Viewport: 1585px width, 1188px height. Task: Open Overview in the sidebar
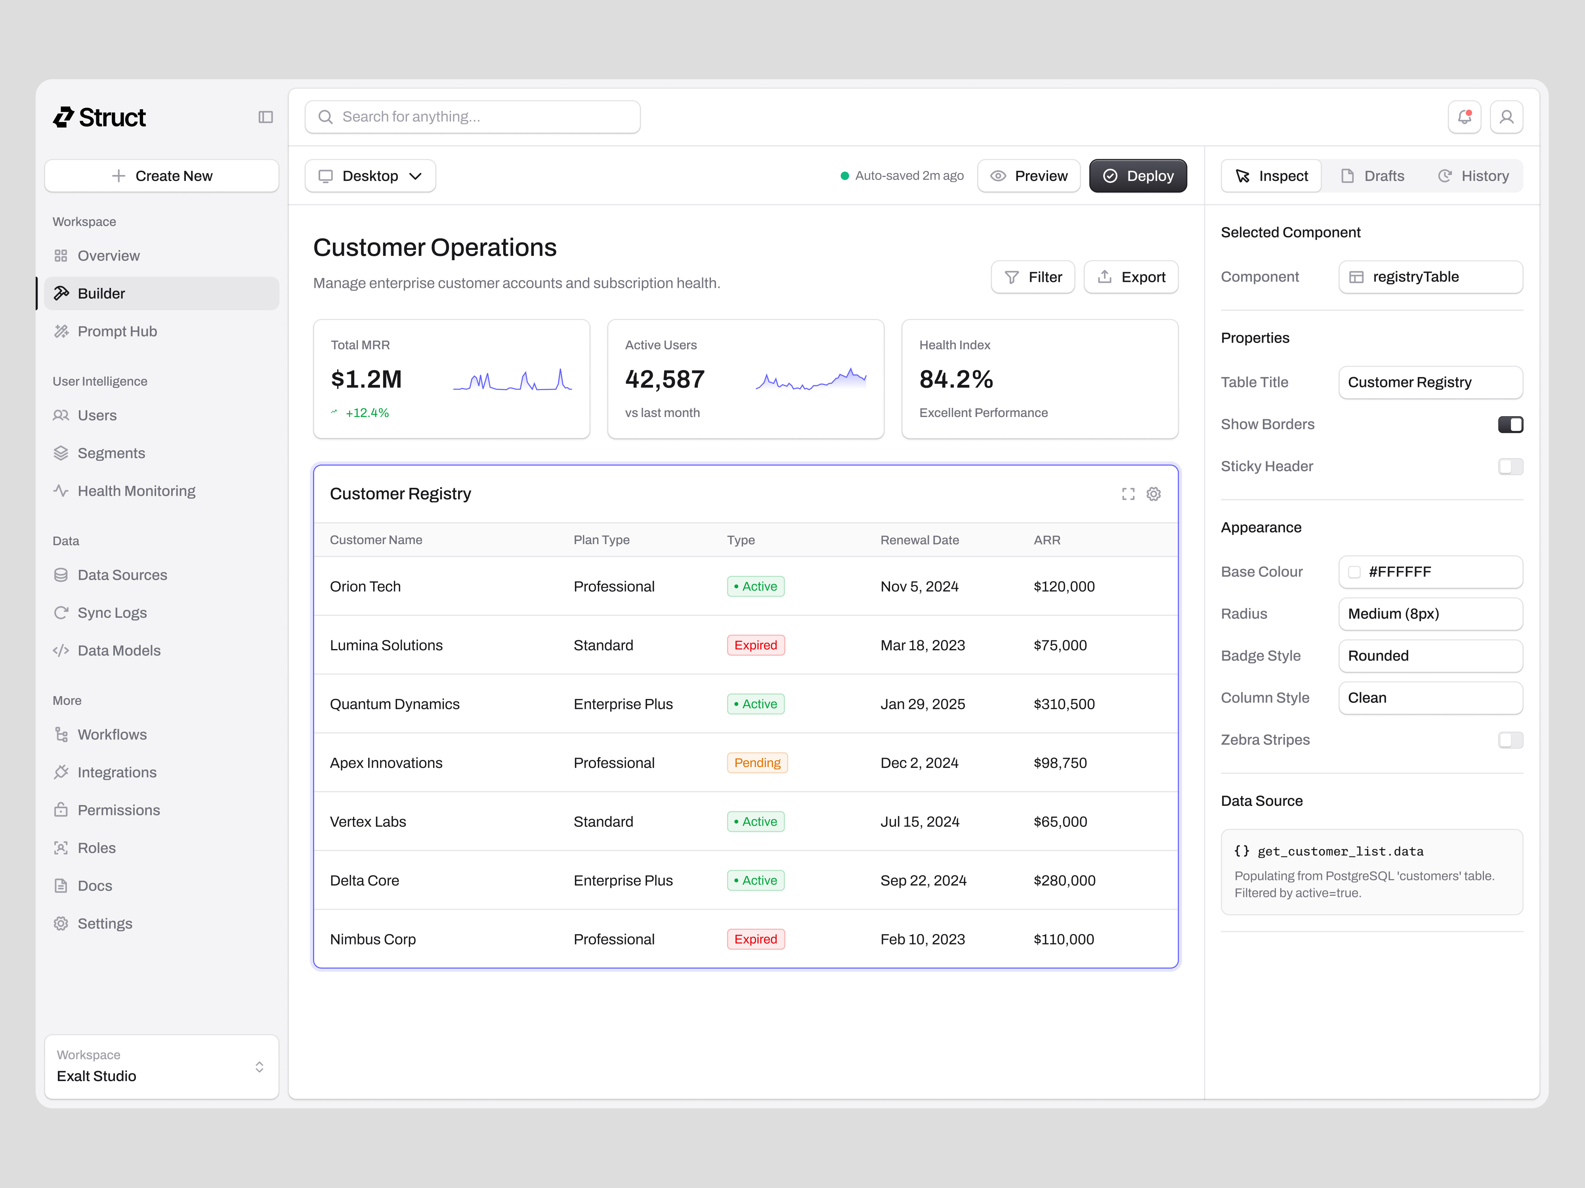coord(162,256)
